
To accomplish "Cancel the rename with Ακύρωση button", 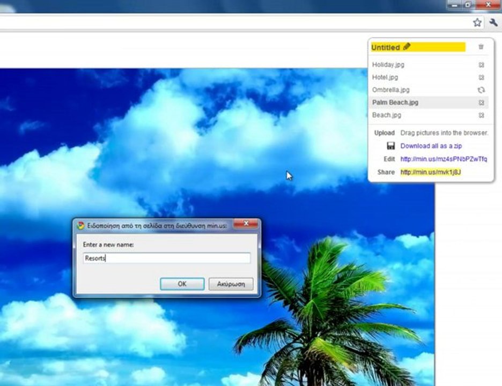I will click(231, 284).
